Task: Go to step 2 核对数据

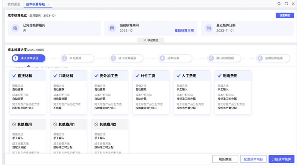Action: [x=77, y=58]
